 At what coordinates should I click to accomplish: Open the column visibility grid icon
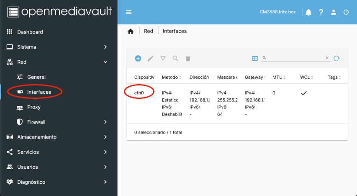[255, 59]
